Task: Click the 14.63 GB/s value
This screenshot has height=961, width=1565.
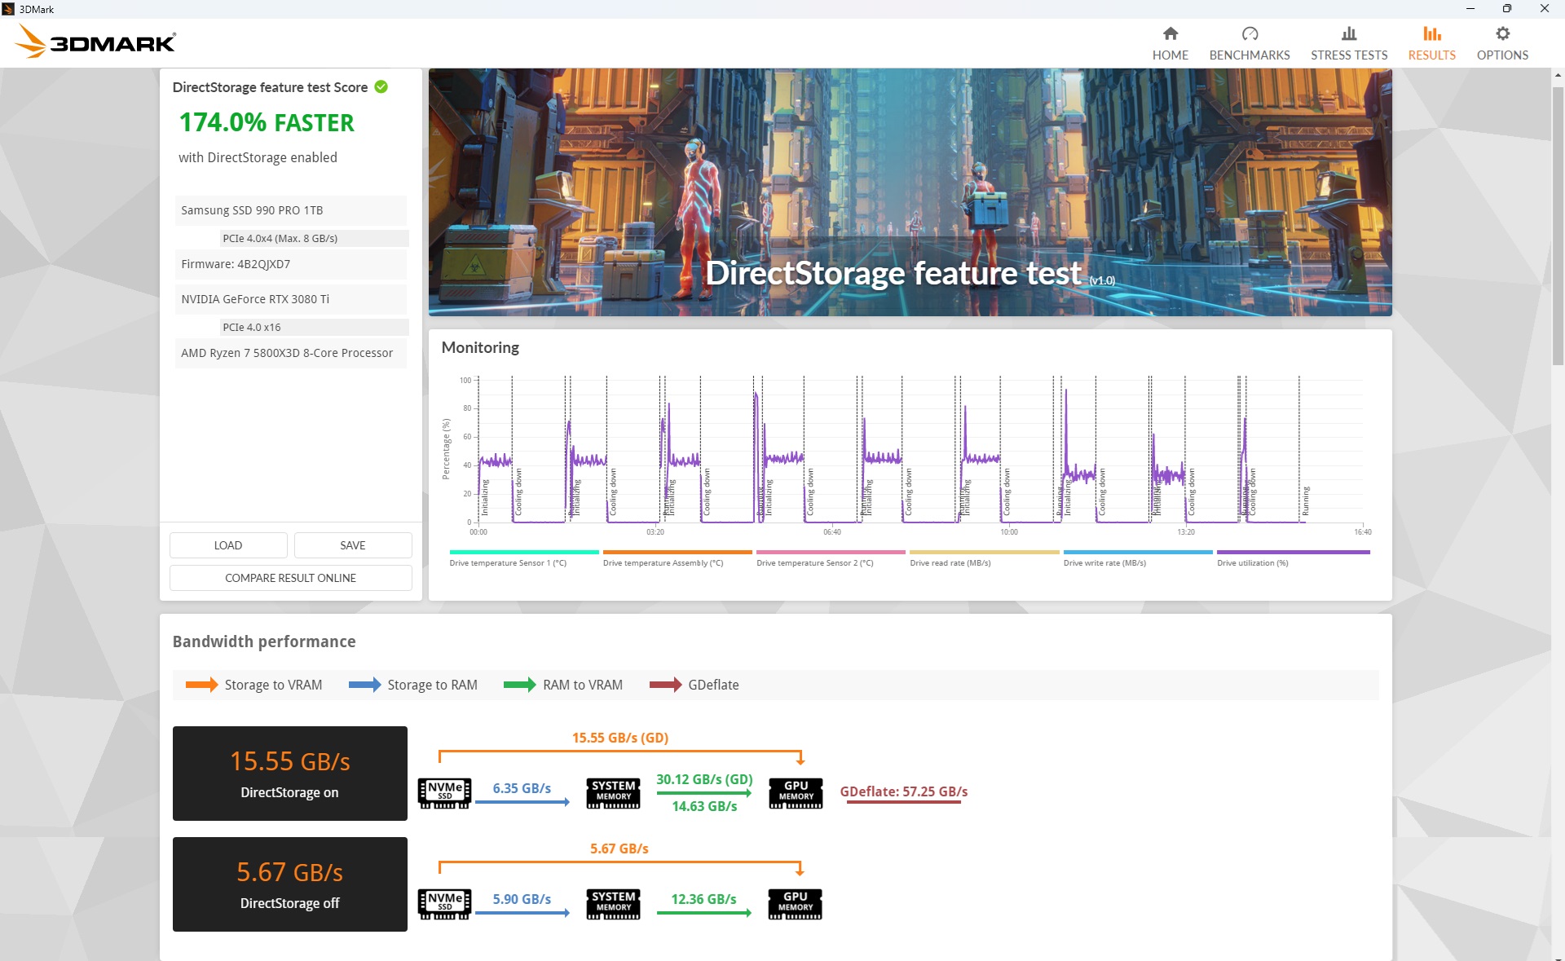Action: coord(704,806)
